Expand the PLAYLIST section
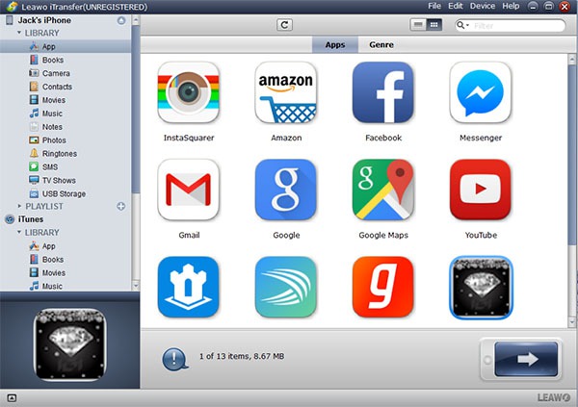The image size is (578, 407). [18, 206]
